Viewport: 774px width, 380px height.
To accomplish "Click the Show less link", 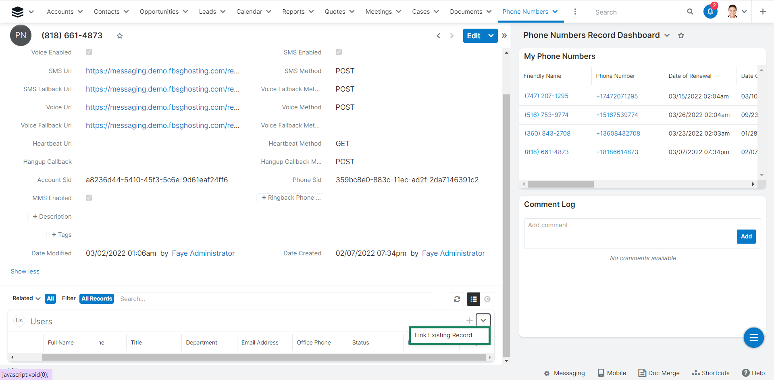I will coord(25,271).
